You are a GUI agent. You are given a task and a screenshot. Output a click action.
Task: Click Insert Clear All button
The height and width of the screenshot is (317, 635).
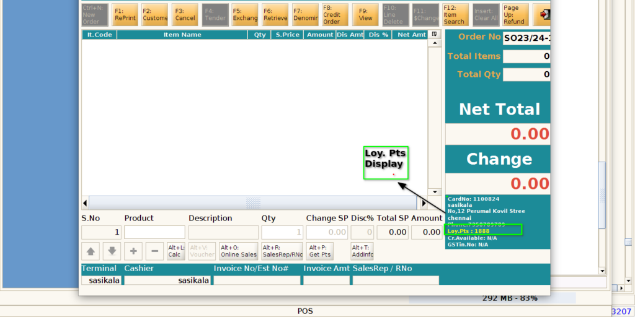[486, 15]
